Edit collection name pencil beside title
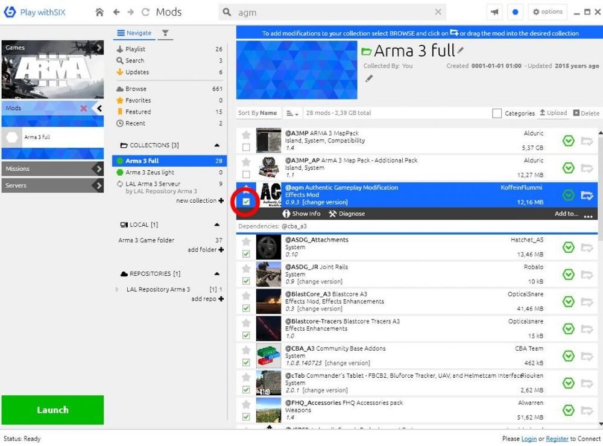Screen dimensions: 603x446 click(461, 50)
